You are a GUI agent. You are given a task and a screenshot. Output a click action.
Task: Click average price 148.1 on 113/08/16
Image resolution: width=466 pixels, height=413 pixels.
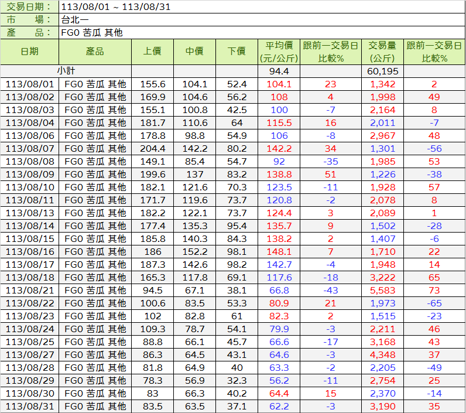click(279, 252)
